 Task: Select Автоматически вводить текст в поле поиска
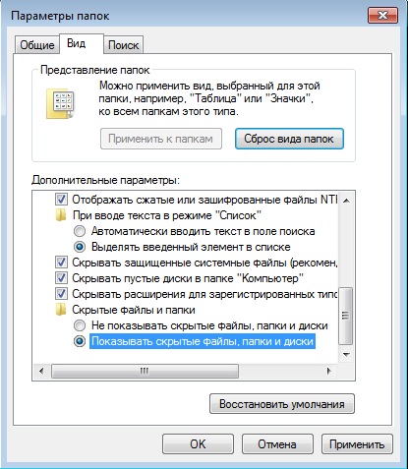80,231
